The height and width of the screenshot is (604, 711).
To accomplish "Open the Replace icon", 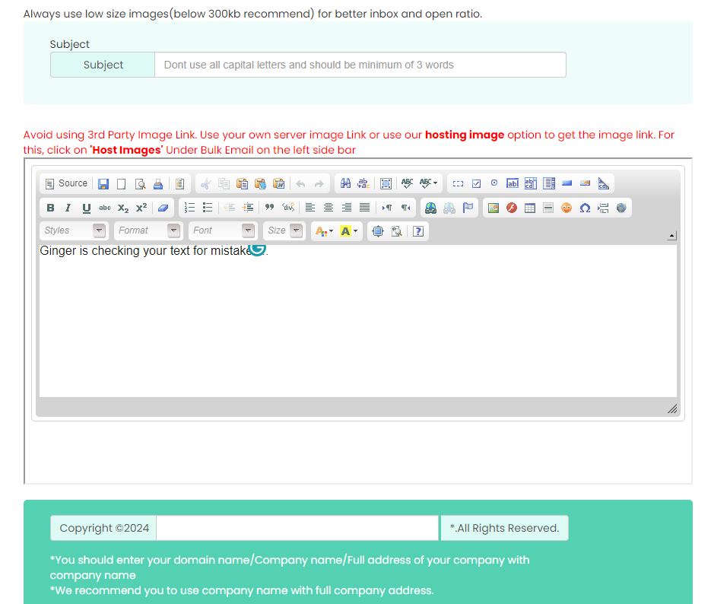I will click(x=363, y=183).
